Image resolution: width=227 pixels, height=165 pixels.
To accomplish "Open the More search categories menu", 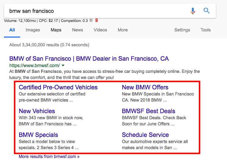I will [123, 30].
